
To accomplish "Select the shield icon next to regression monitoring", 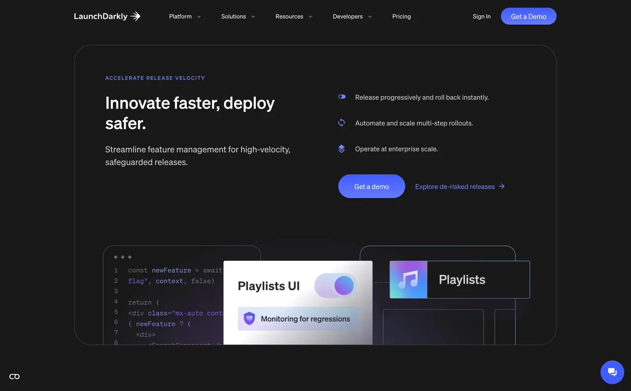I will [249, 319].
